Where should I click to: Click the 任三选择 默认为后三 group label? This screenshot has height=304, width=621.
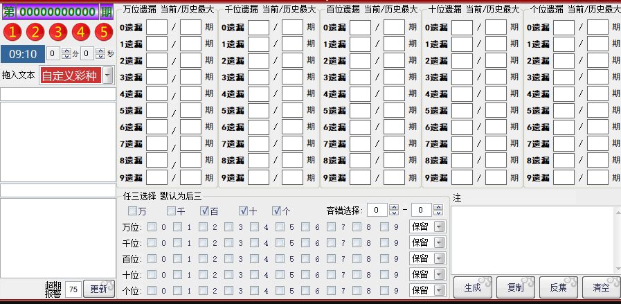click(x=162, y=196)
